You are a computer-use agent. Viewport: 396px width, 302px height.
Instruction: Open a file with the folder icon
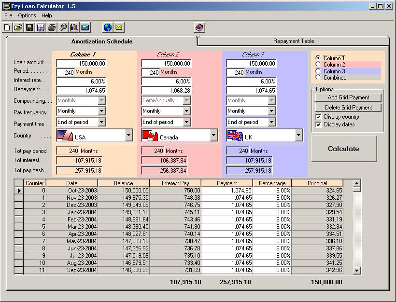(x=18, y=27)
